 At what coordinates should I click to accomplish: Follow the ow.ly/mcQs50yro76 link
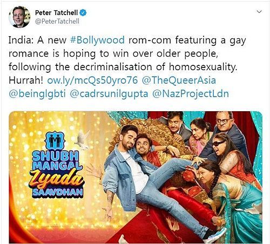click(92, 80)
